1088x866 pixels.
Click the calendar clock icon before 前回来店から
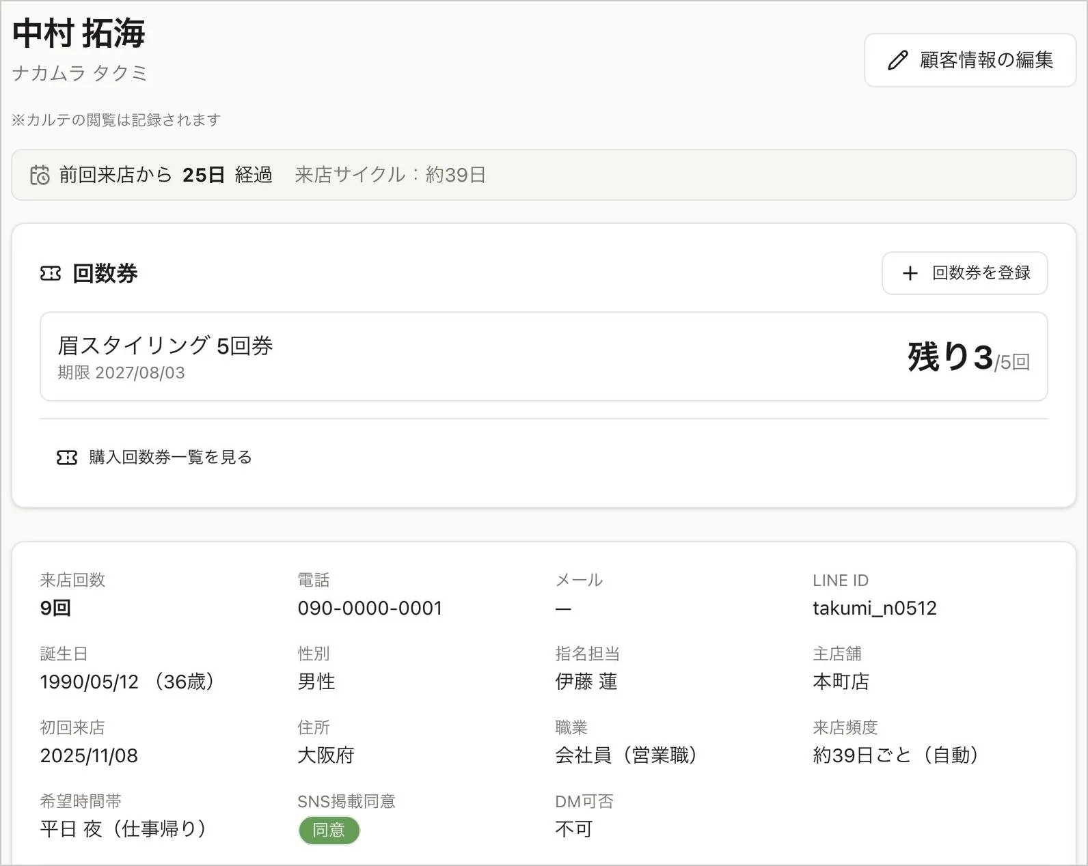(40, 175)
